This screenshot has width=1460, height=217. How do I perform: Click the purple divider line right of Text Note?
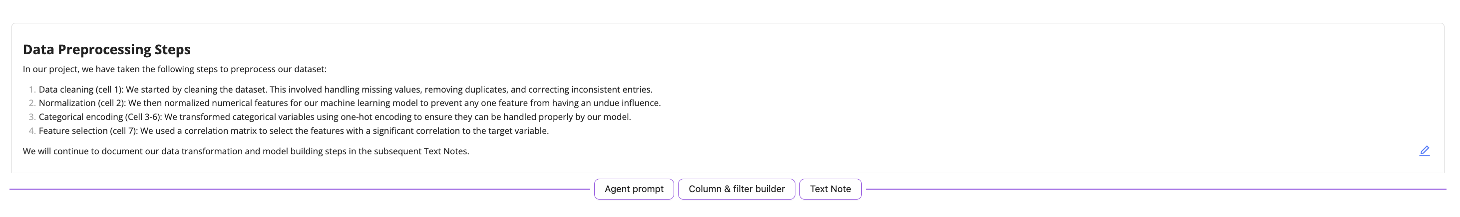(x=1156, y=189)
